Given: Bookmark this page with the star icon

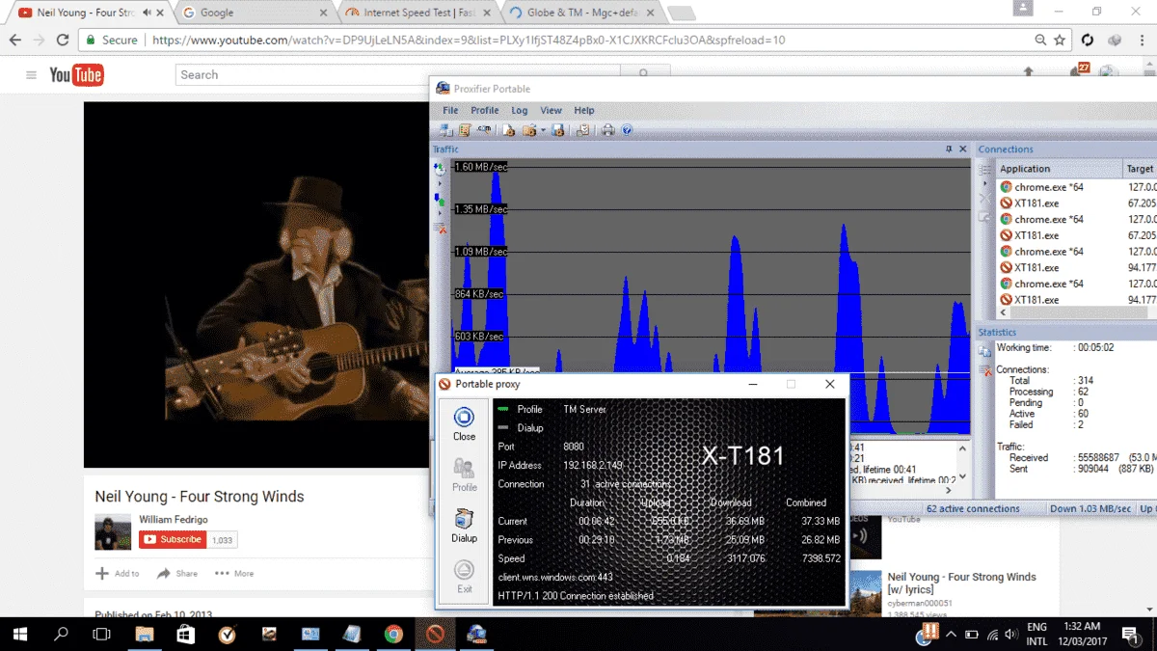Looking at the screenshot, I should (1060, 41).
